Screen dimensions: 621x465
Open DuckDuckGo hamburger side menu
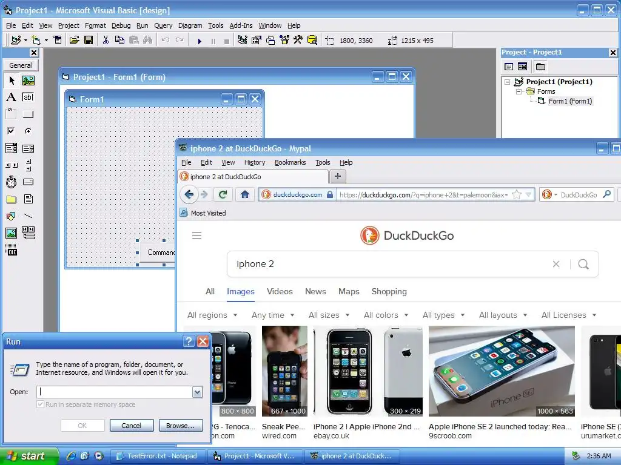tap(197, 236)
